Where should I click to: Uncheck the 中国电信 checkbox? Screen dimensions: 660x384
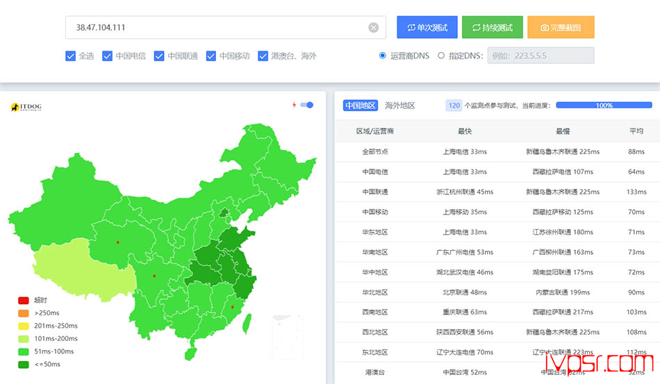(x=107, y=56)
